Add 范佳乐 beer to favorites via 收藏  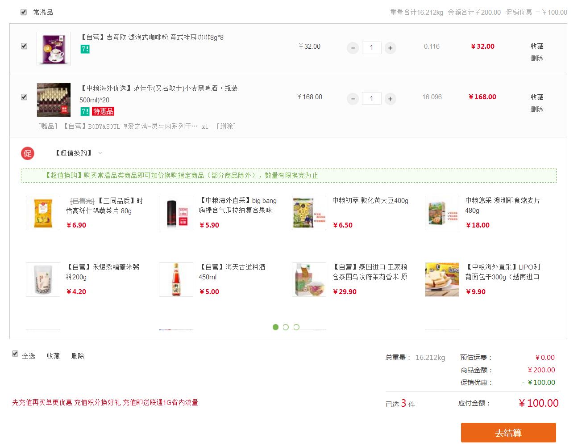pyautogui.click(x=537, y=97)
